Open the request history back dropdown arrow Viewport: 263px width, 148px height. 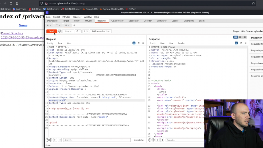80,31
